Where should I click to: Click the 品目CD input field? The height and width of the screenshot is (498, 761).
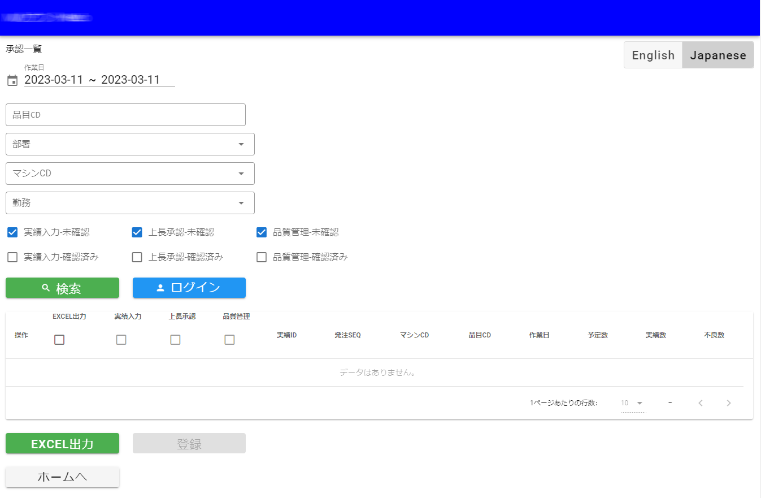point(125,115)
